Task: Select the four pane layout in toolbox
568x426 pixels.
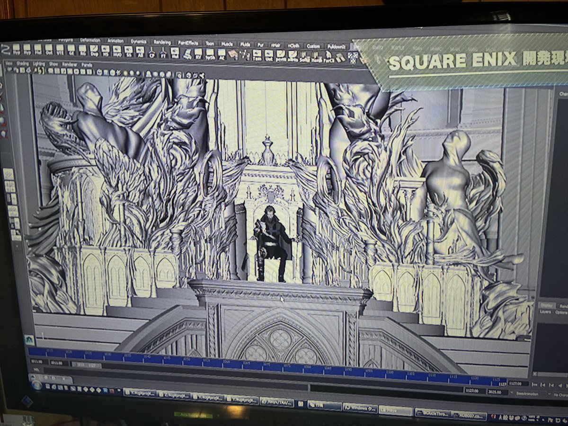Action: pos(10,186)
